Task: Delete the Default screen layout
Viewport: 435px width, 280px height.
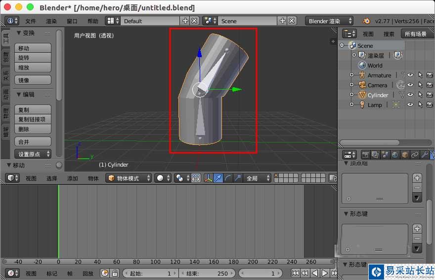Action: coord(195,21)
